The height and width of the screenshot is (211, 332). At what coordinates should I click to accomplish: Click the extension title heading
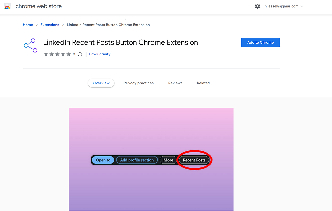click(x=121, y=43)
